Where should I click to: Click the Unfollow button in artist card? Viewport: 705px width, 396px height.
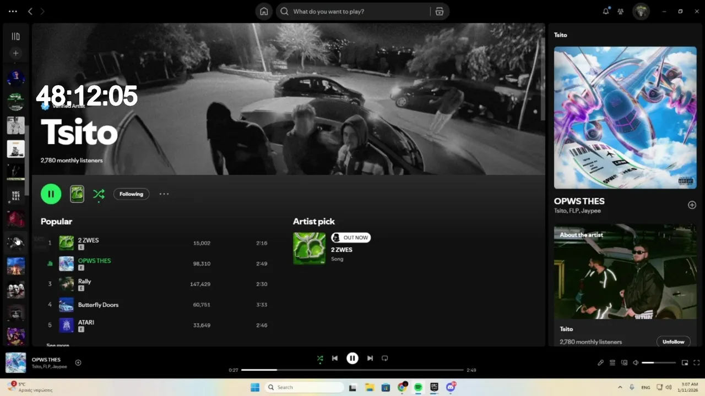(673, 342)
